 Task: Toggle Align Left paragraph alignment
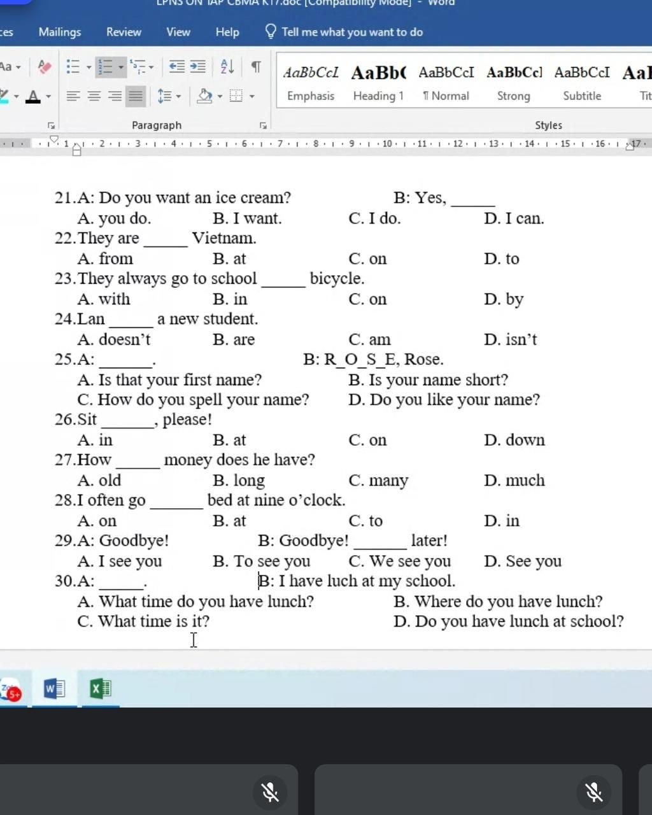click(x=73, y=96)
